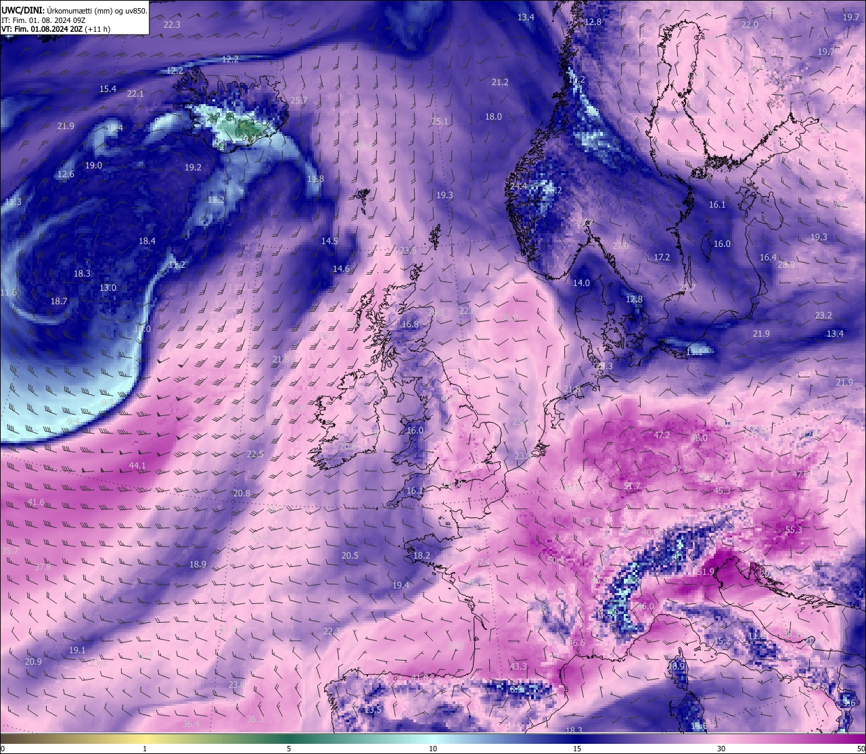This screenshot has height=754, width=866.
Task: Click the 'IT: Fim. 01. 08. 2024 09Z' line
Action: pos(42,20)
